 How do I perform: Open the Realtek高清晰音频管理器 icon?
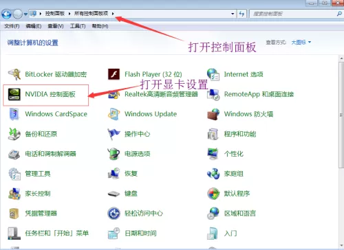point(114,94)
